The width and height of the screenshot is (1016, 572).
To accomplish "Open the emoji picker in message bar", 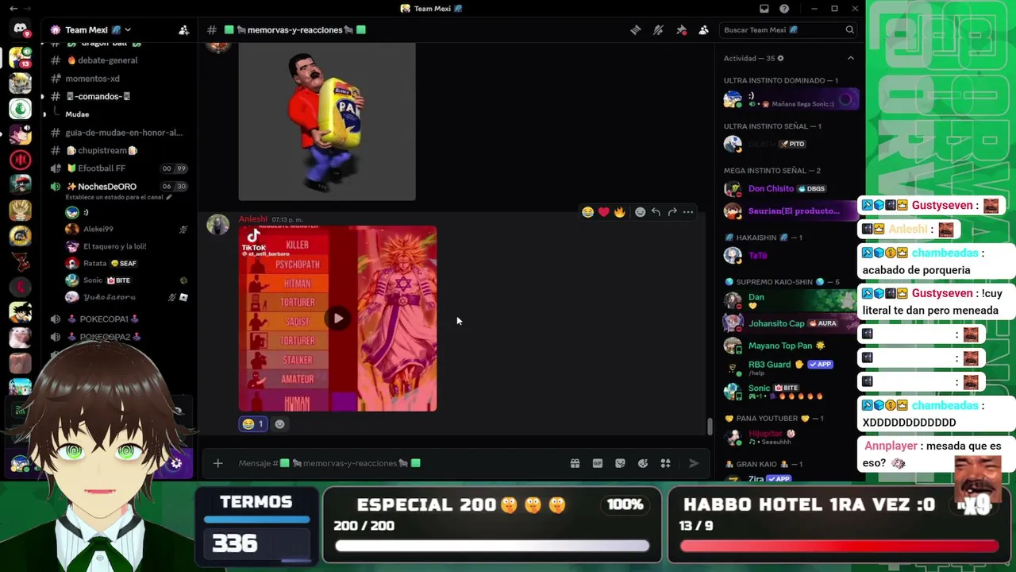I will pos(643,463).
